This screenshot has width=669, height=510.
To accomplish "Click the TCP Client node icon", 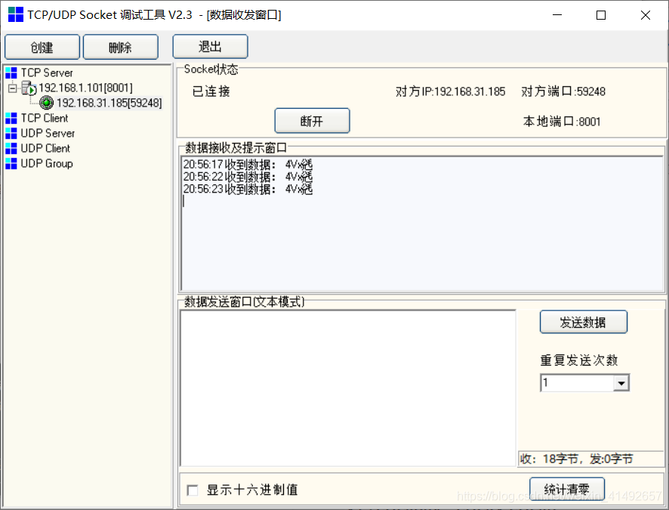I will [x=11, y=118].
